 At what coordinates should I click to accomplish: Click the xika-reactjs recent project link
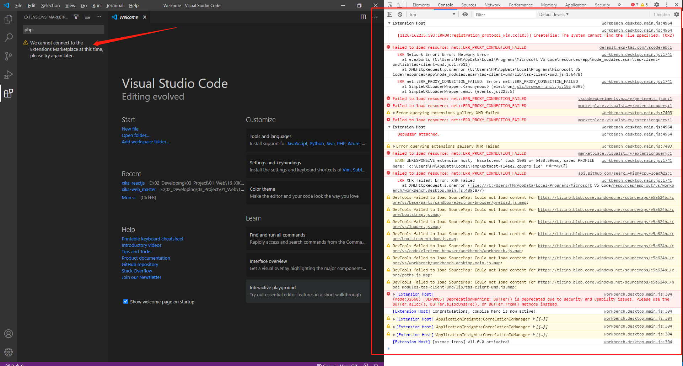133,183
